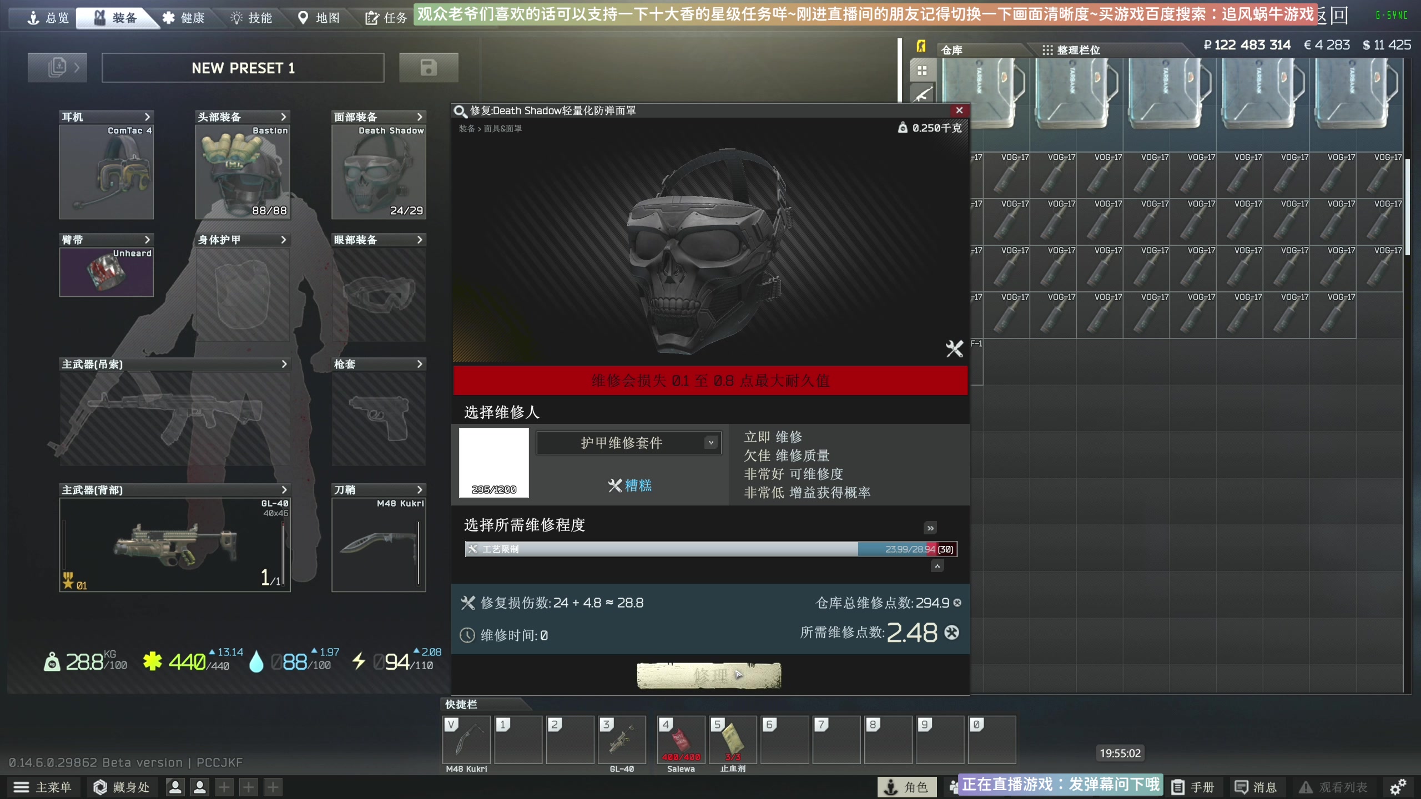Open the 技能 skills tab
Viewport: 1421px width, 799px height.
251,18
